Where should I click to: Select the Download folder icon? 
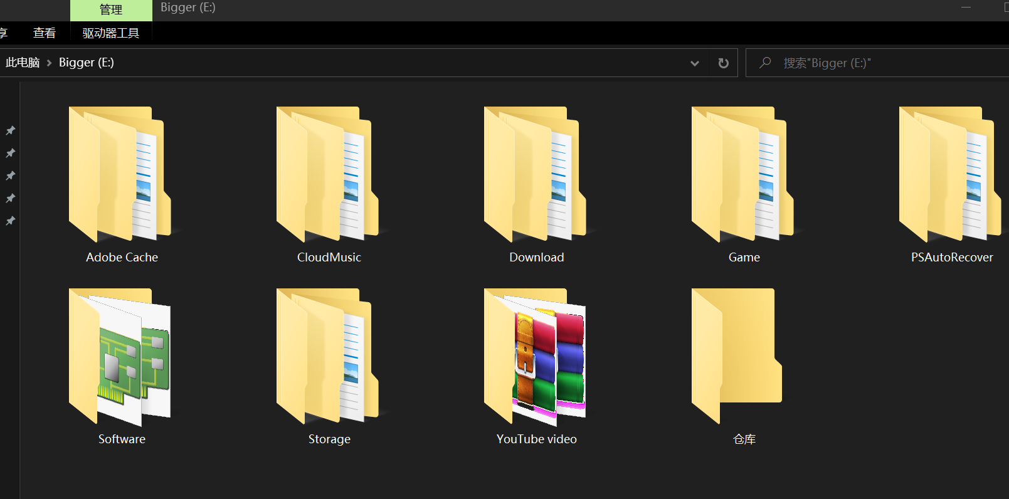534,176
